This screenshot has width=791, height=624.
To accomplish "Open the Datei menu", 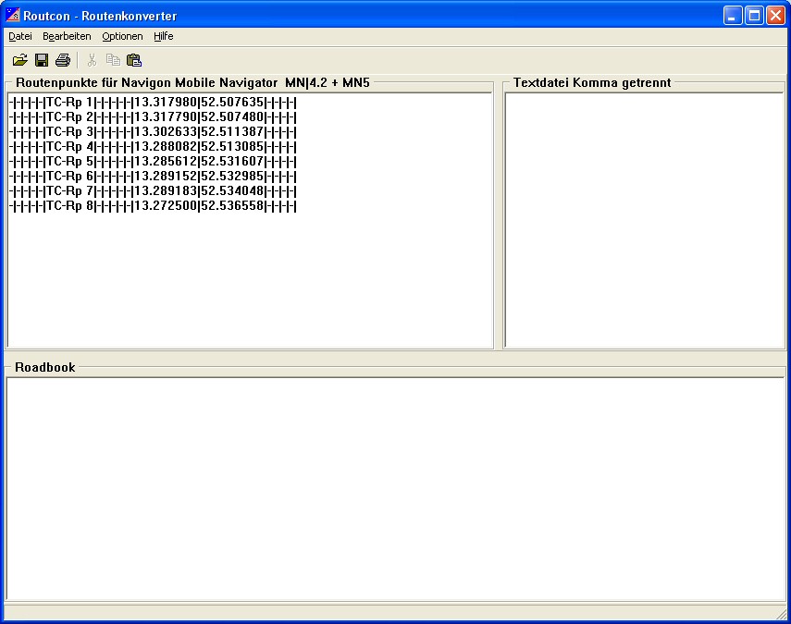I will point(20,36).
